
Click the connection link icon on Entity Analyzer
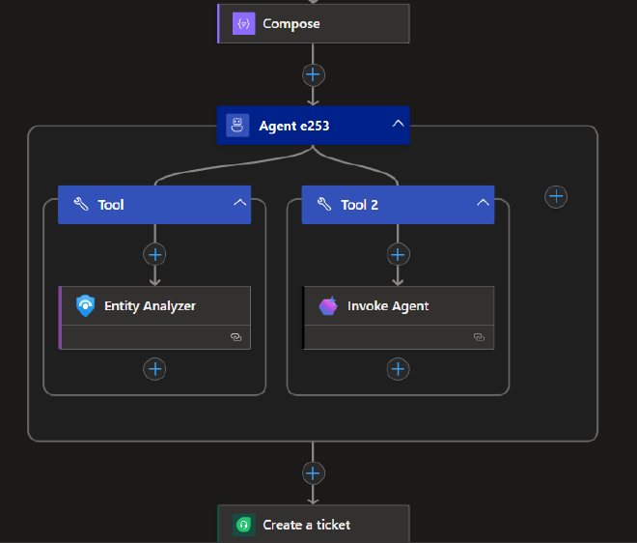(235, 337)
